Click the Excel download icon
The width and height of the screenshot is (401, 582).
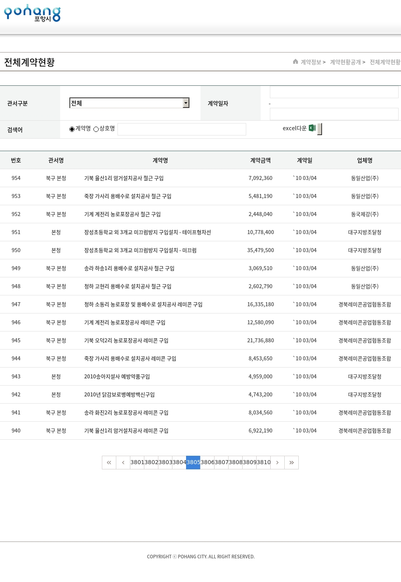312,128
